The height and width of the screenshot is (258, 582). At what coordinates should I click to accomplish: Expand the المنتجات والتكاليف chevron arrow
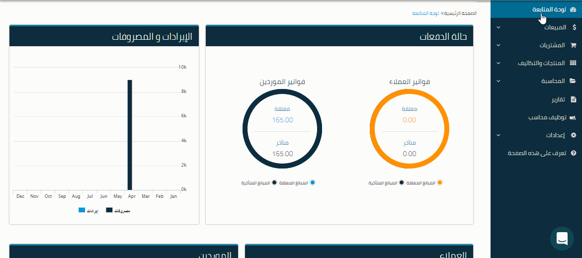[499, 64]
